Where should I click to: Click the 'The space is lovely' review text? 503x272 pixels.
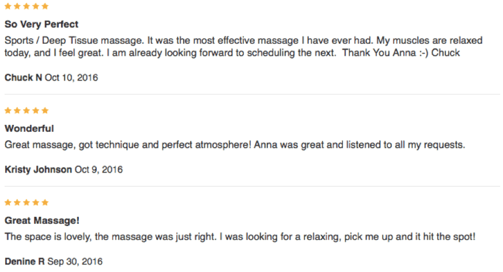click(x=240, y=237)
